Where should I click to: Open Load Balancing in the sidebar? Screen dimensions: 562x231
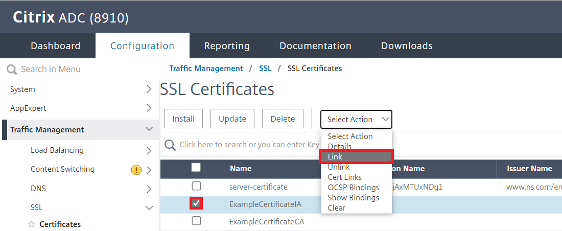point(57,150)
